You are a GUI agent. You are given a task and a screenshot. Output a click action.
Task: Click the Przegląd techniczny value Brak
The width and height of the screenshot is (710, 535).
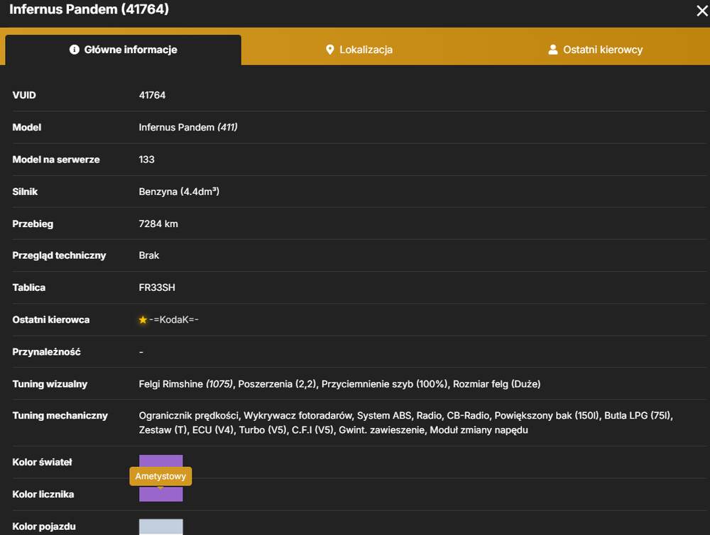pos(149,255)
